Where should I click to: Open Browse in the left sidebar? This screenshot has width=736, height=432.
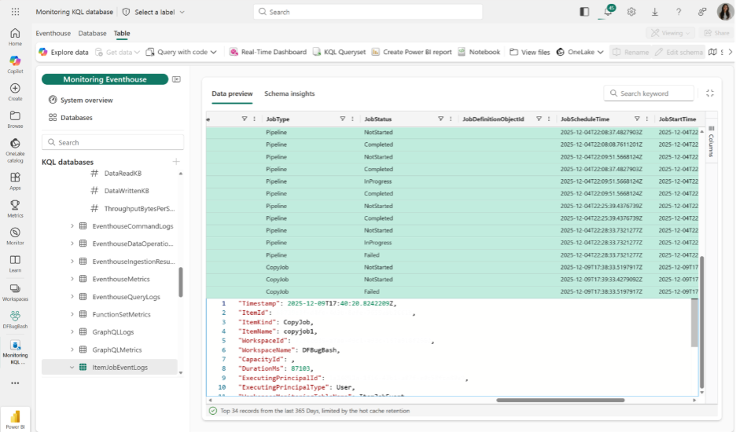[15, 119]
